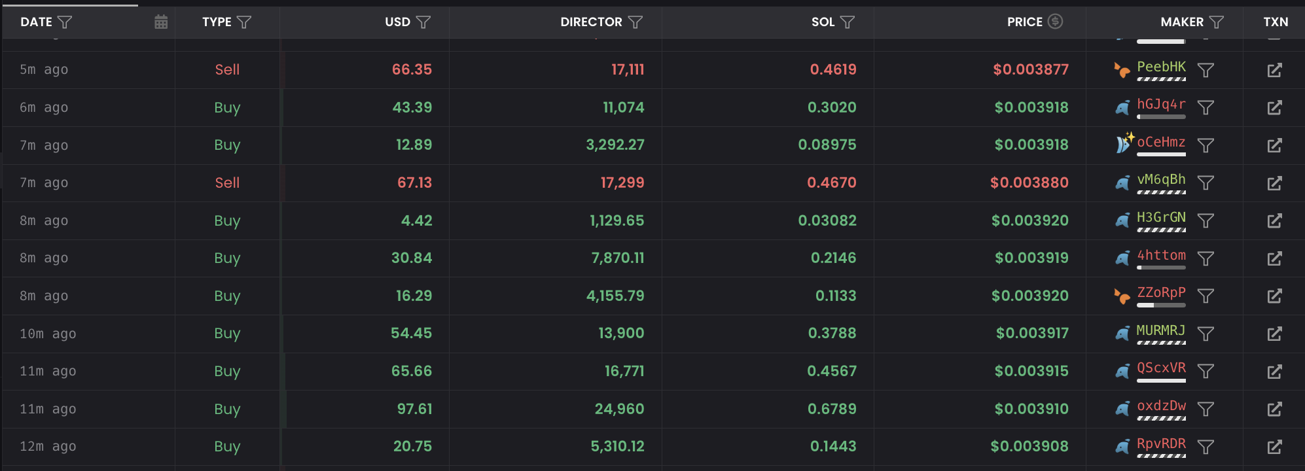Filter trades by maker hGJq4r
Viewport: 1305px width, 471px height.
point(1206,107)
